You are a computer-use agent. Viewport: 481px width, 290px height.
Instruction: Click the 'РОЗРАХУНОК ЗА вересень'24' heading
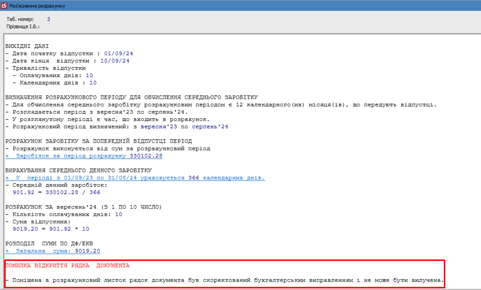(83, 207)
